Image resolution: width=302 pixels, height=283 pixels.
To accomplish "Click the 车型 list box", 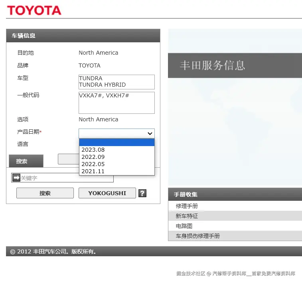I will (116, 82).
